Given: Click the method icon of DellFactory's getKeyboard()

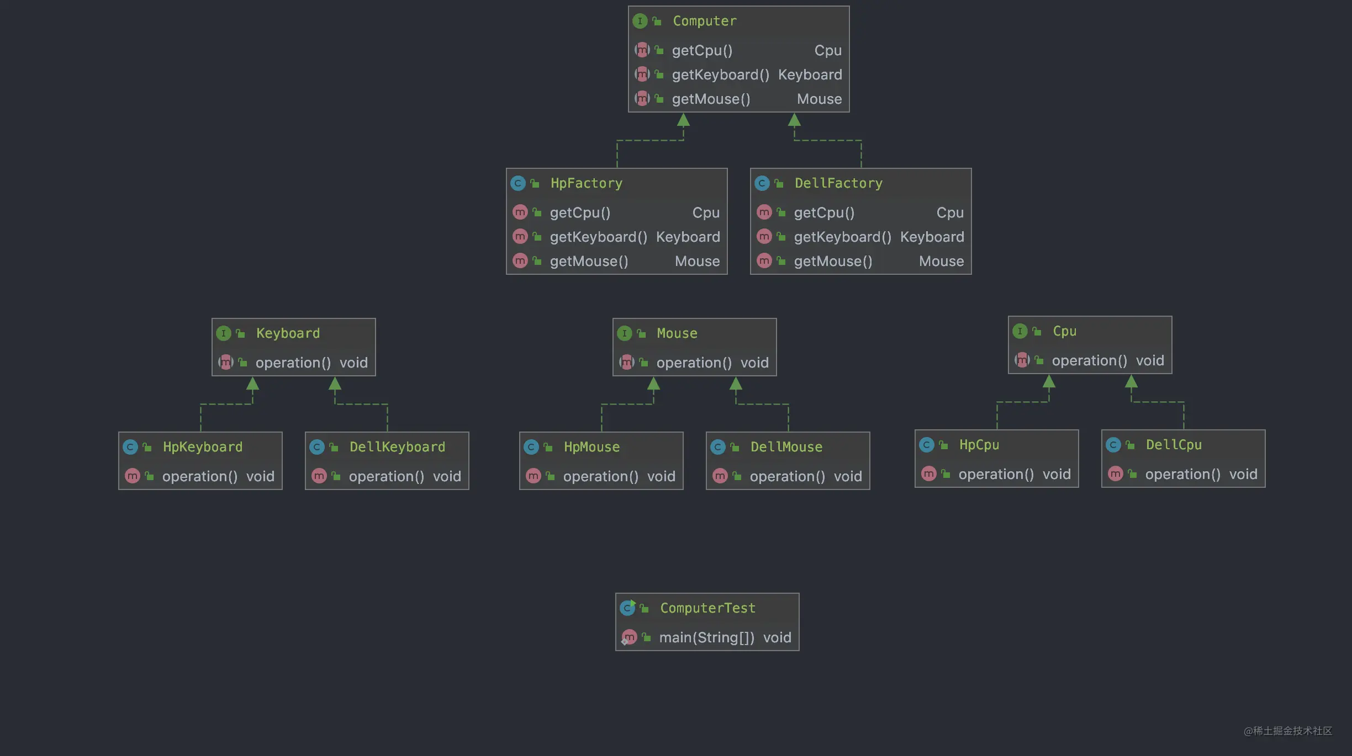Looking at the screenshot, I should point(764,237).
